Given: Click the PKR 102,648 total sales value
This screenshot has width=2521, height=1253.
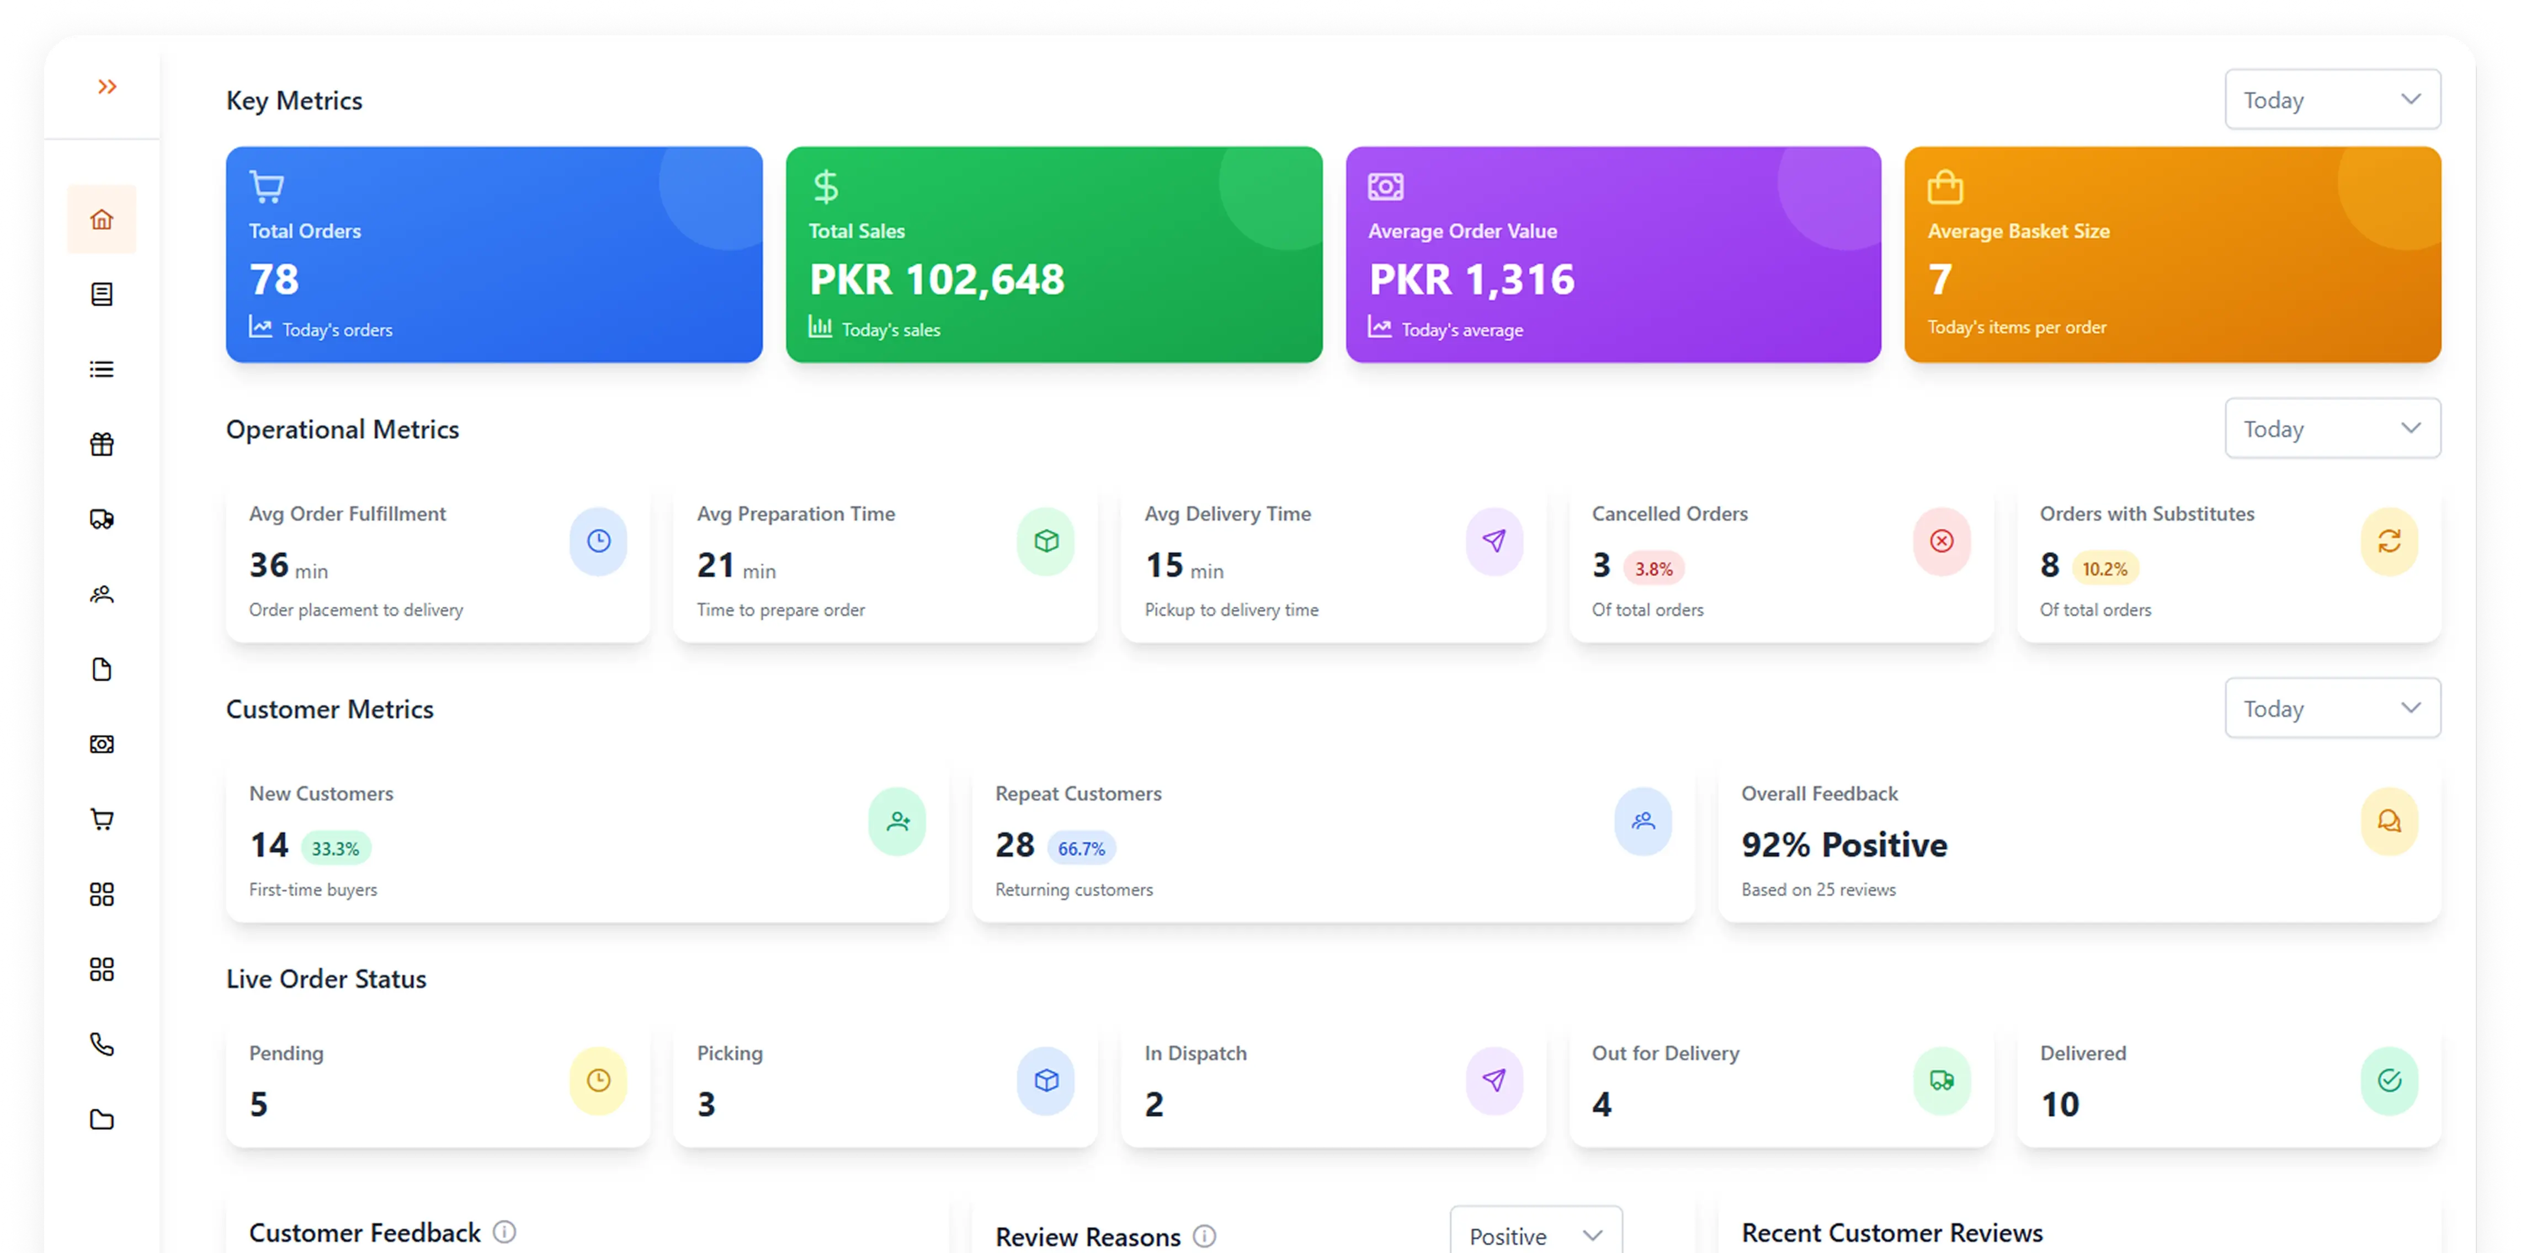Looking at the screenshot, I should click(x=937, y=280).
